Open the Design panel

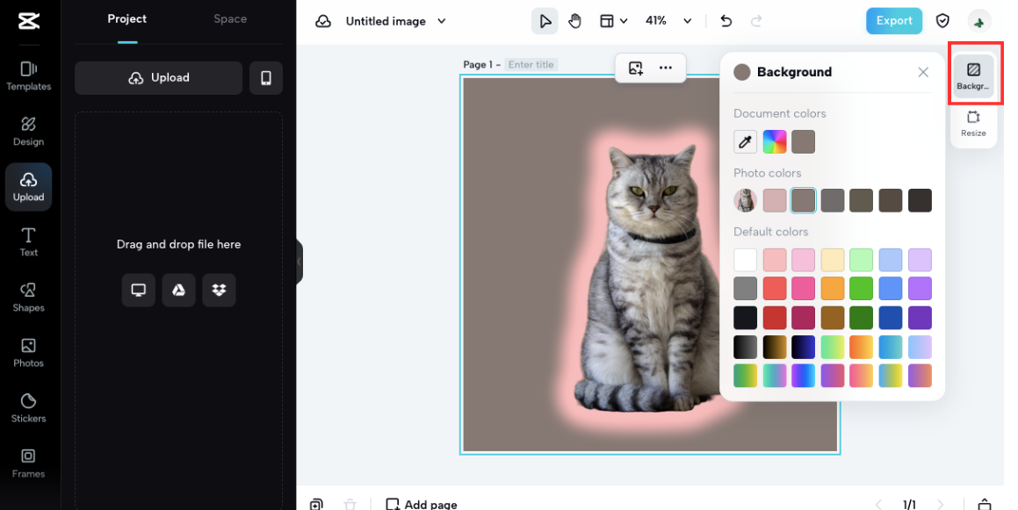click(29, 131)
